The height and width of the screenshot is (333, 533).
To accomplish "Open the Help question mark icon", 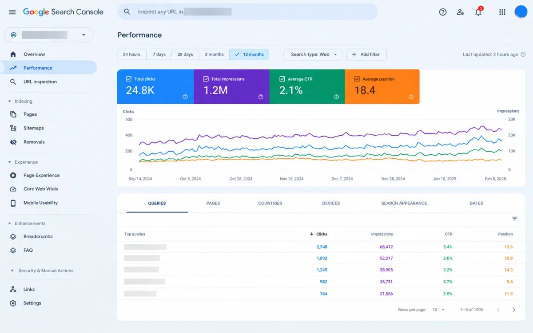I will (442, 12).
